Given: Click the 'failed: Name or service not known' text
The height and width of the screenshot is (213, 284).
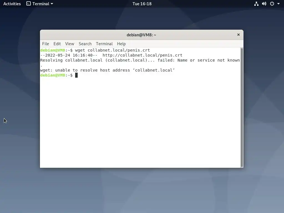Looking at the screenshot, I should [199, 60].
